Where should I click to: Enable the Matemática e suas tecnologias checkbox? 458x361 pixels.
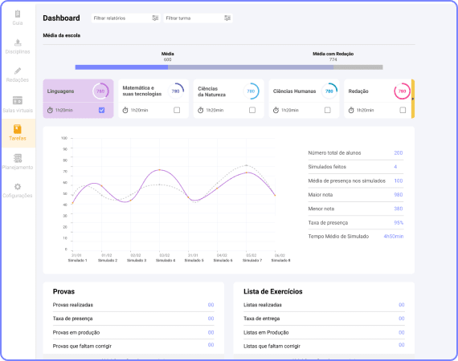click(x=177, y=110)
